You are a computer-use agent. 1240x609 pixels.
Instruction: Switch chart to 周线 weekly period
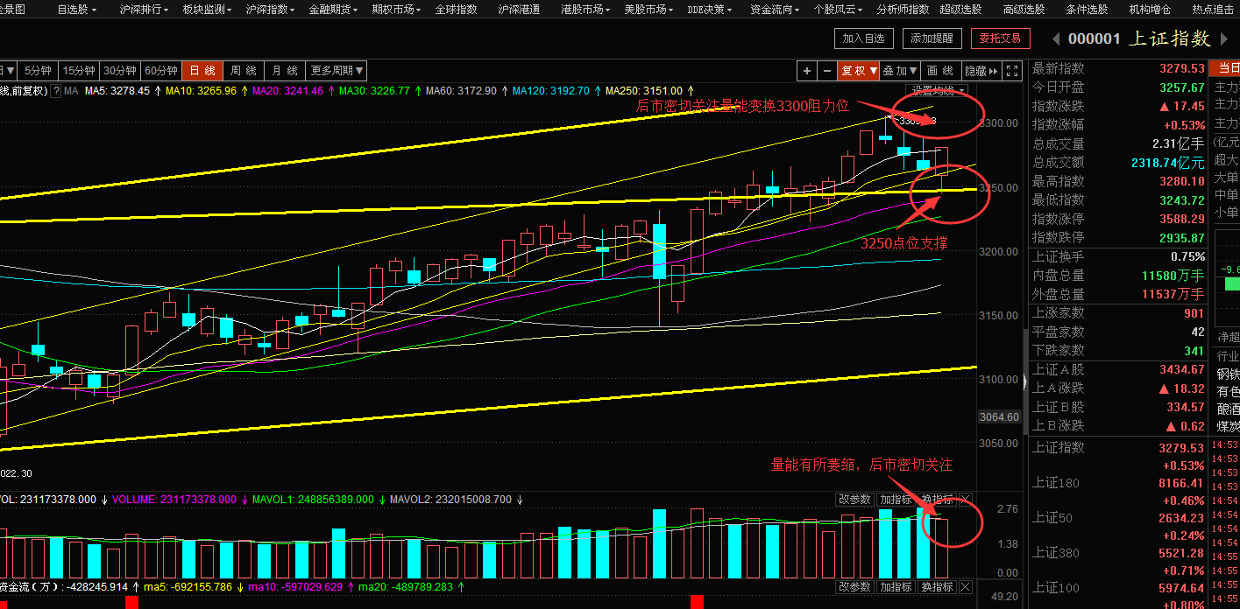point(244,71)
